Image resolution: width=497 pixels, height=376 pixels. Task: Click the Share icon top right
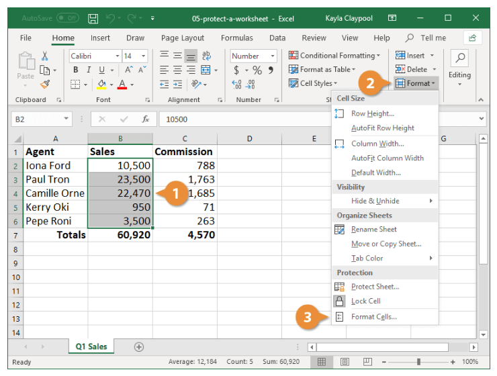click(x=472, y=38)
